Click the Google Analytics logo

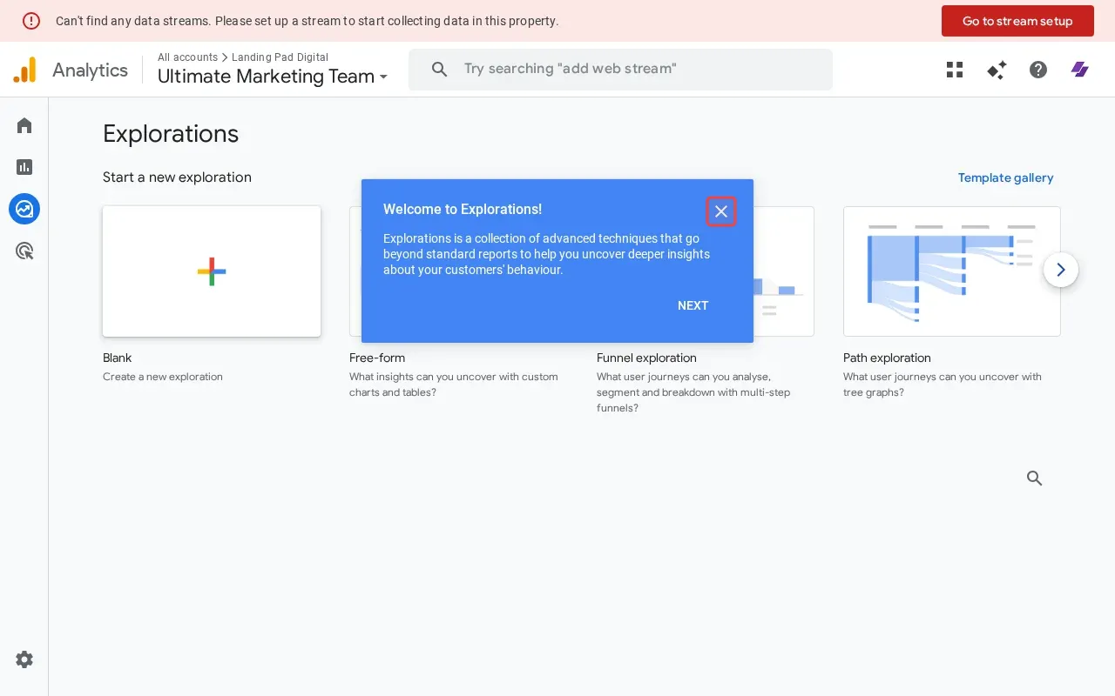[25, 69]
